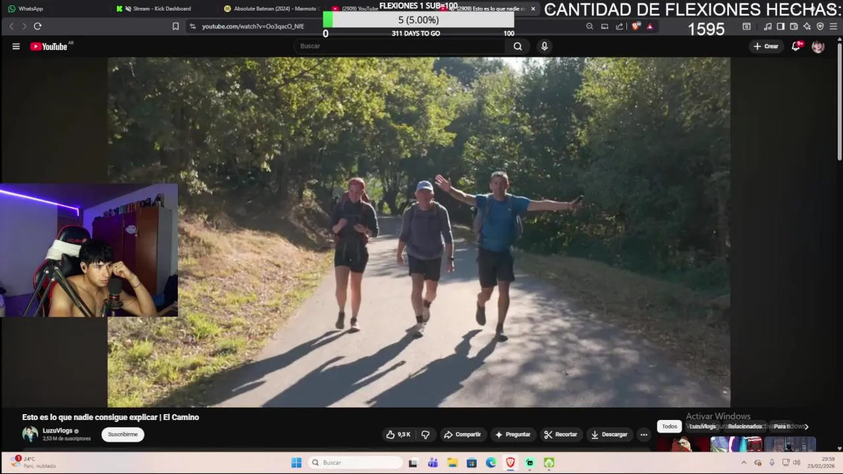Open YouTube notifications bell

796,46
